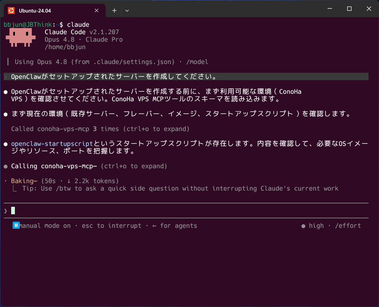
Task: Click the Claude Code pixel mascot
Action: 21,38
